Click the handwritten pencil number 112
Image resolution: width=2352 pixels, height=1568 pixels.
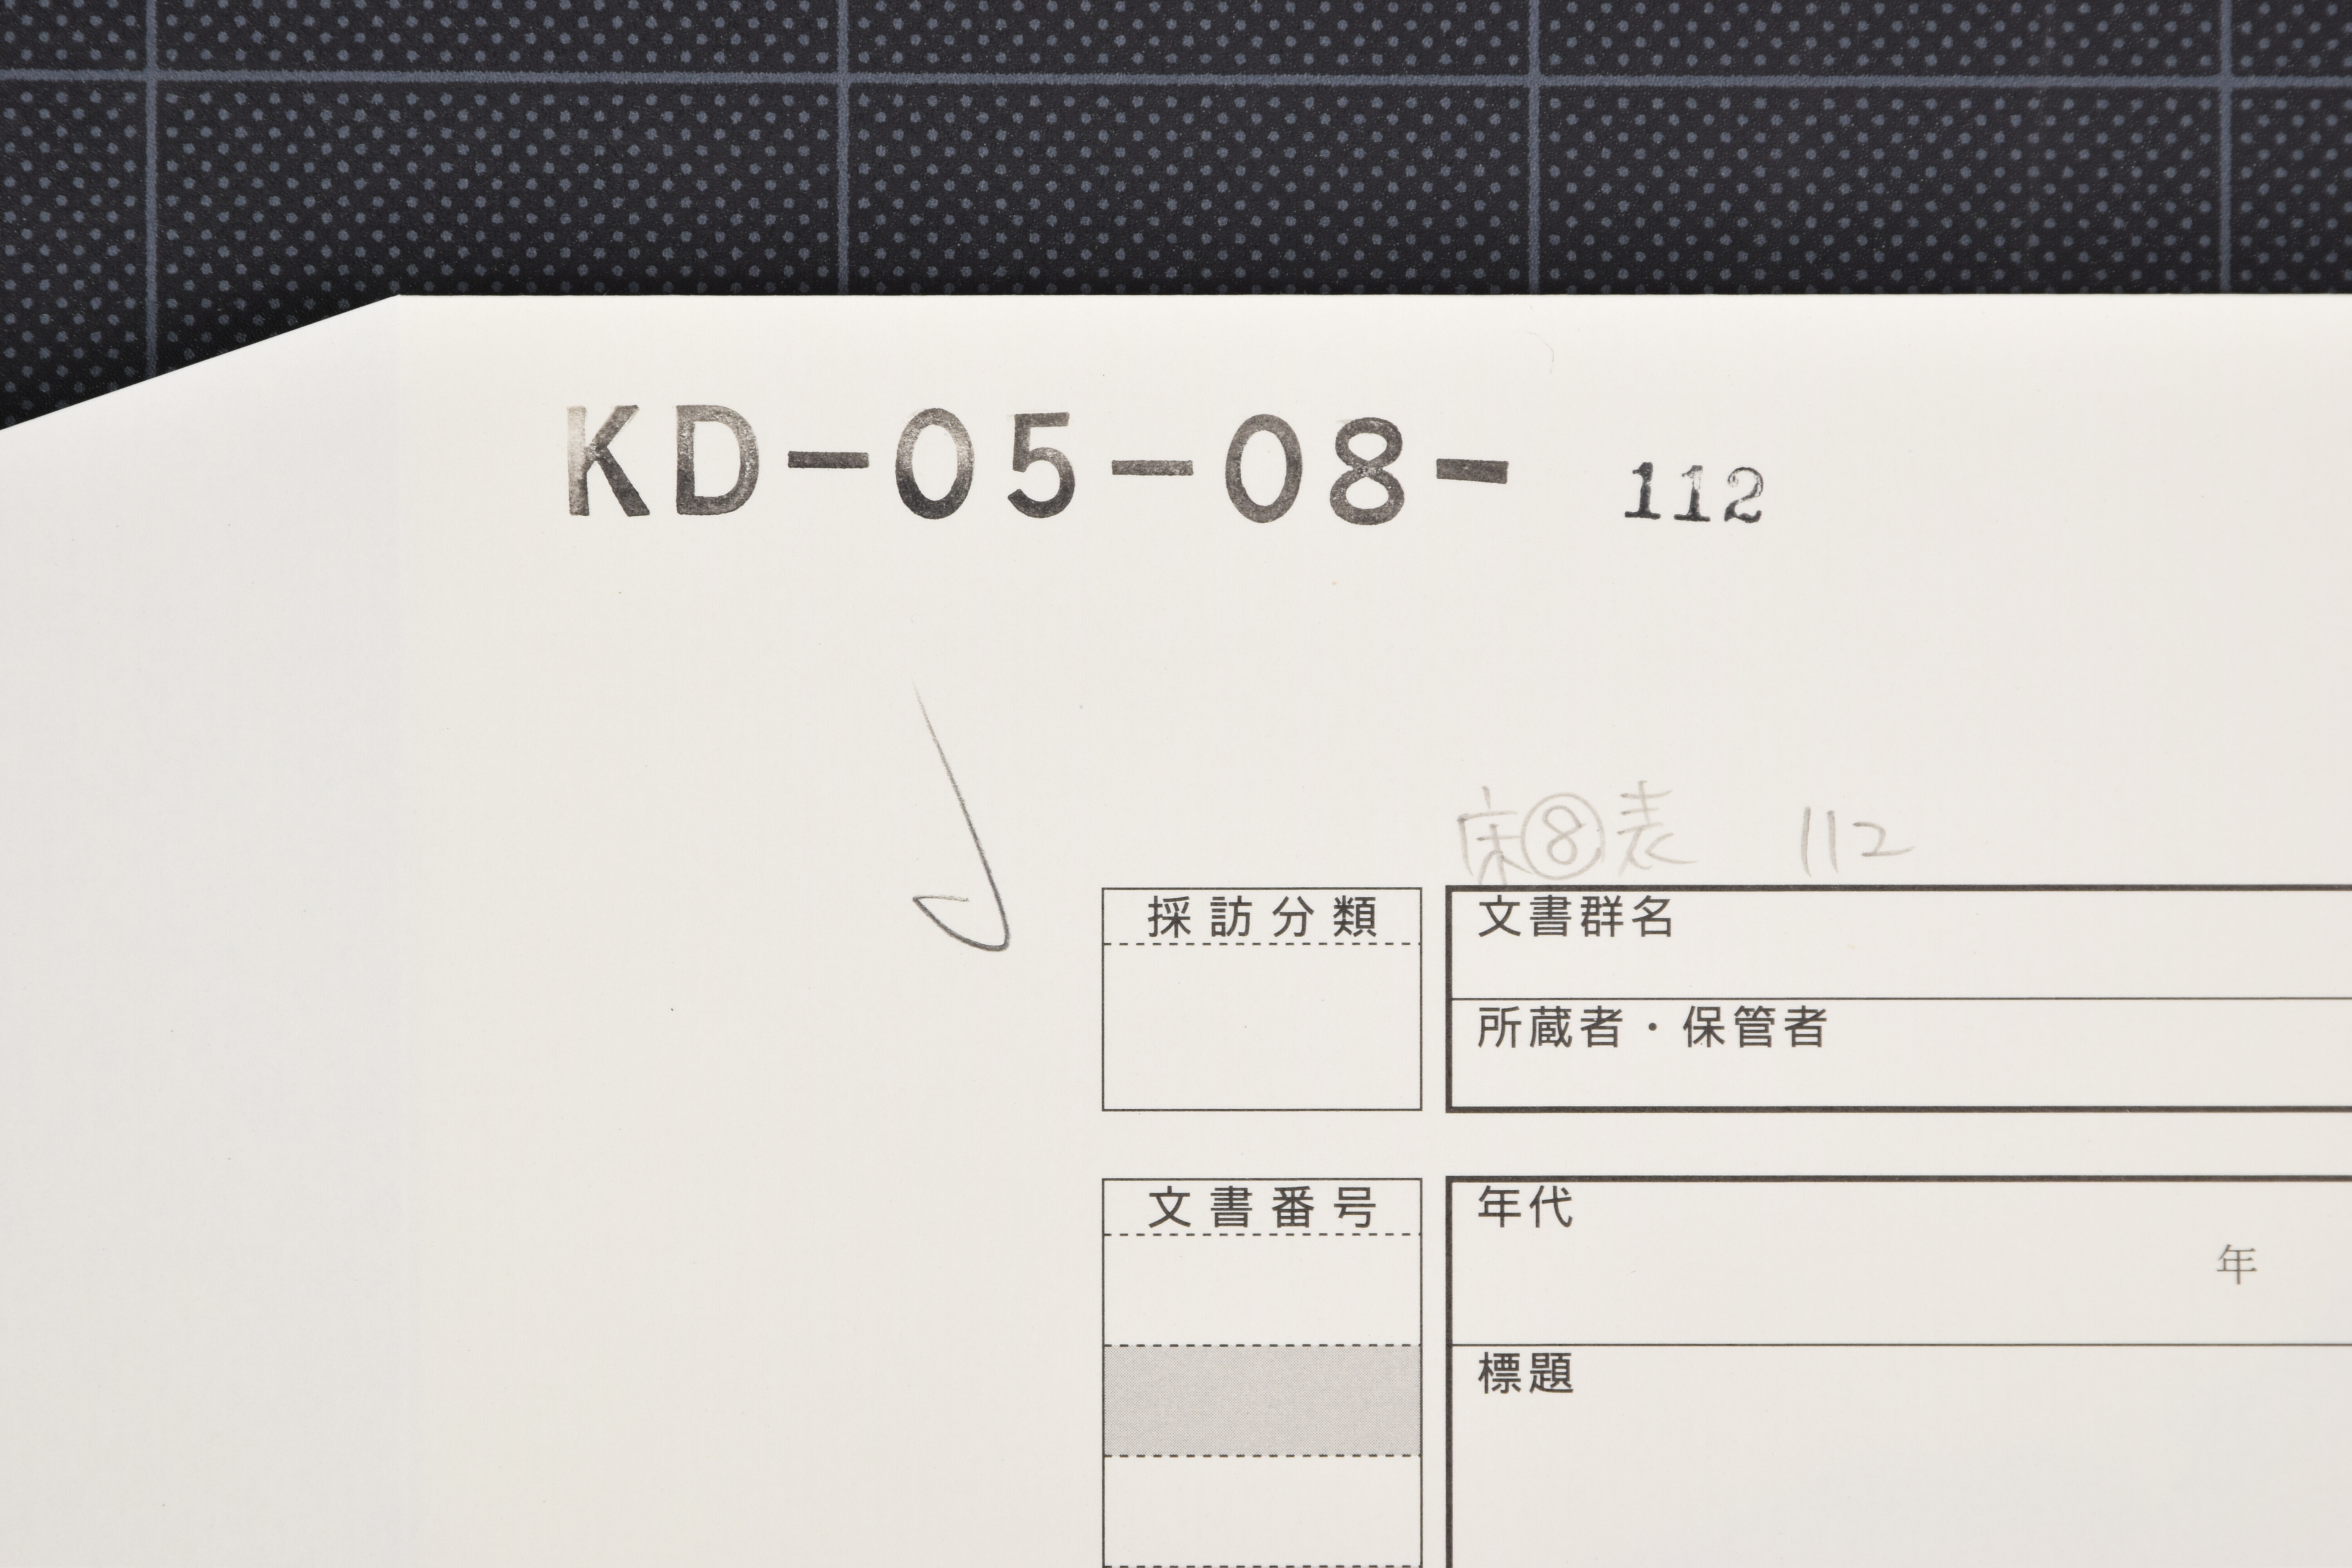tap(1856, 841)
